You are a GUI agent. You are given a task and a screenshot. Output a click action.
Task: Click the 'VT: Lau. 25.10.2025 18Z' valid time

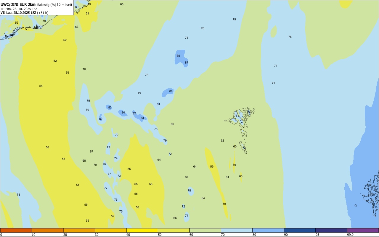[x=18, y=13]
